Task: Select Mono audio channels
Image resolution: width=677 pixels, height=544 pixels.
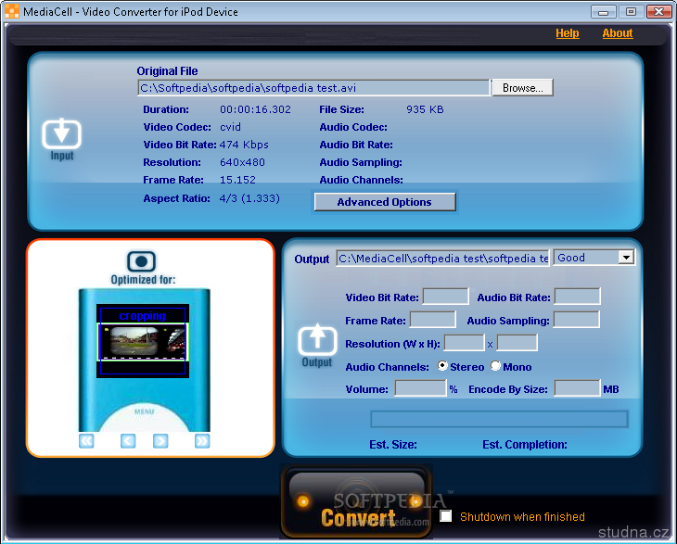Action: click(x=495, y=366)
